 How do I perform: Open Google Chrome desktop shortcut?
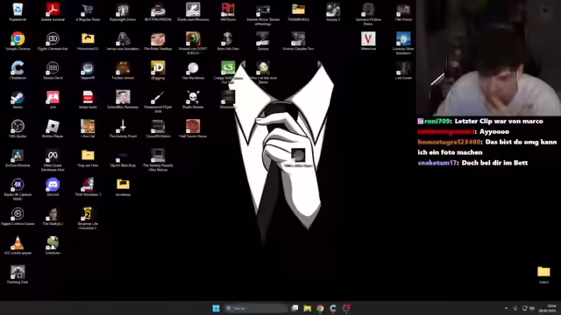coord(18,41)
